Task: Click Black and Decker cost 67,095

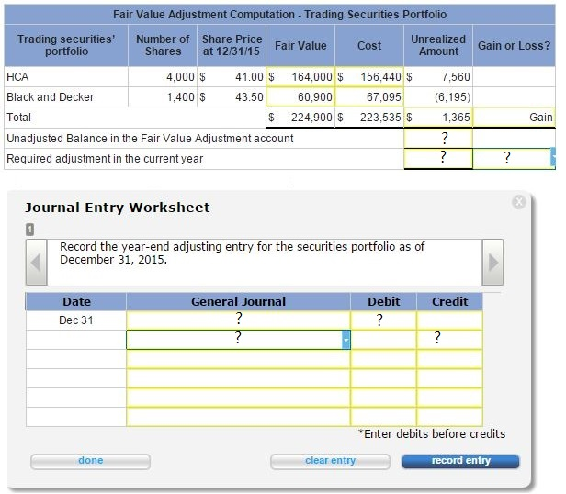Action: [x=369, y=96]
